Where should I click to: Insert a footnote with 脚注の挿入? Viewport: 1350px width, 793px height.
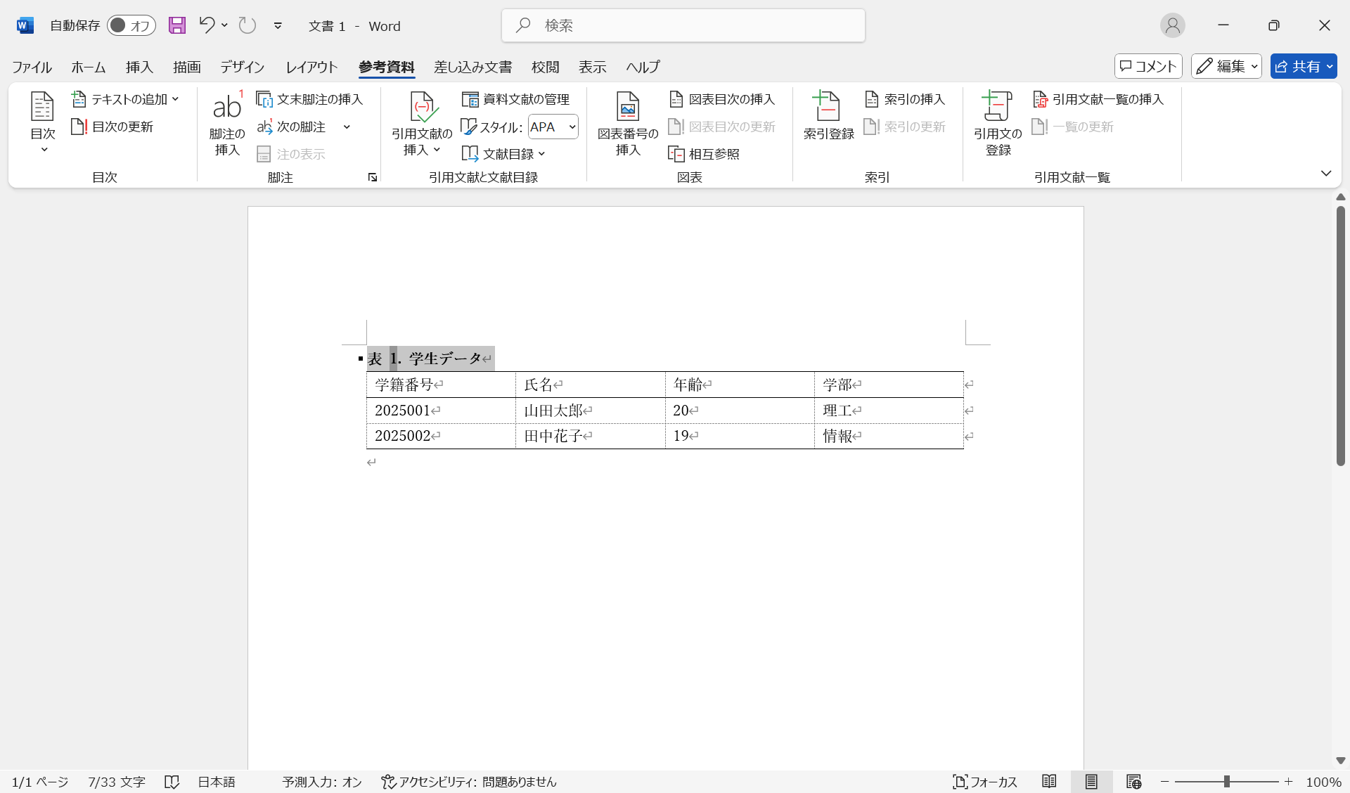point(226,127)
